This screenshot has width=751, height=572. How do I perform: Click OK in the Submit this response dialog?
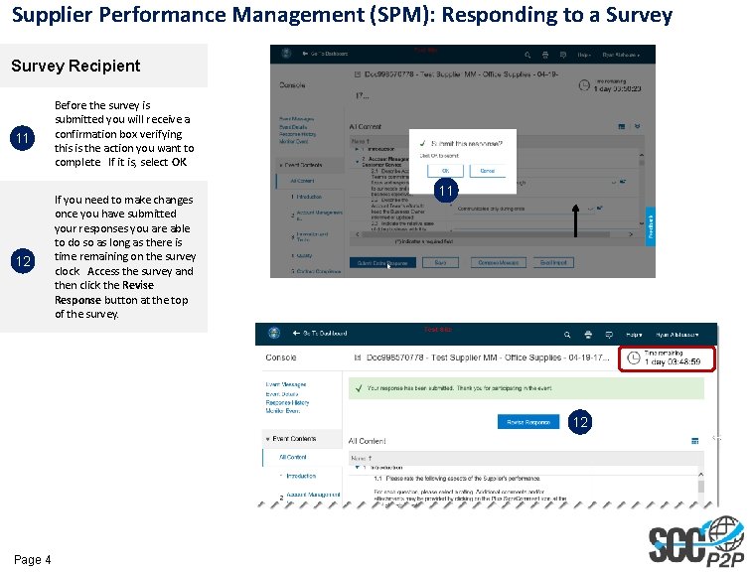point(445,171)
